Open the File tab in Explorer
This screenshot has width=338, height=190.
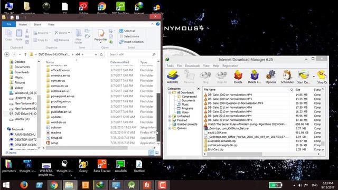coord(9,24)
